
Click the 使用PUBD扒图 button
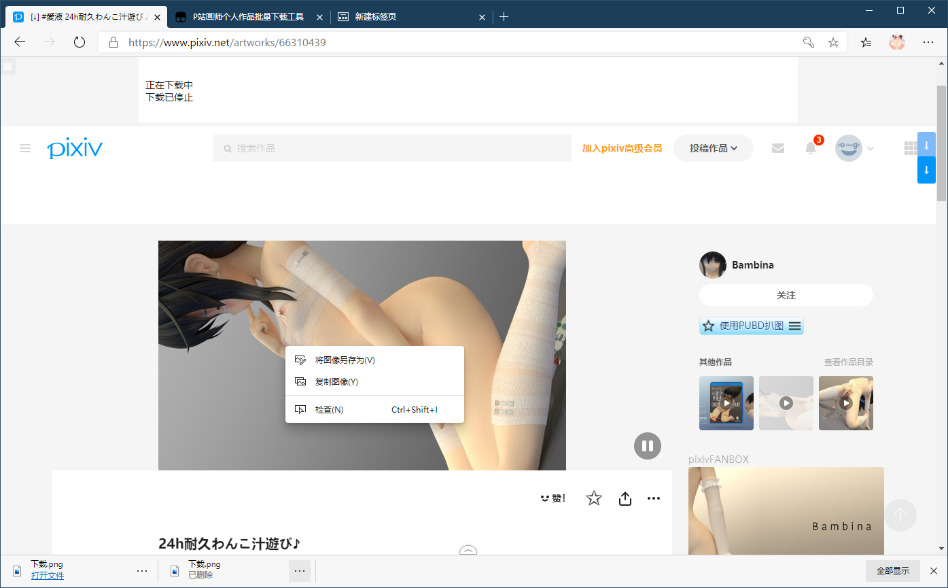(751, 326)
